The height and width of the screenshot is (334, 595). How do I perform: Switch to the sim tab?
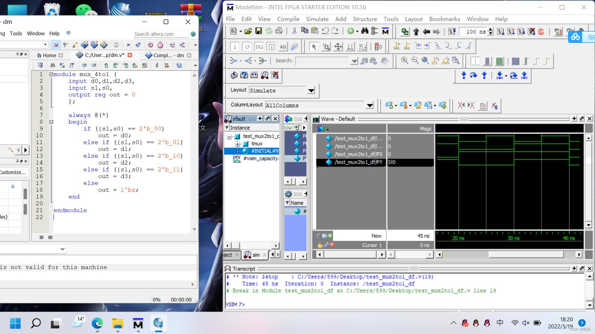255,255
